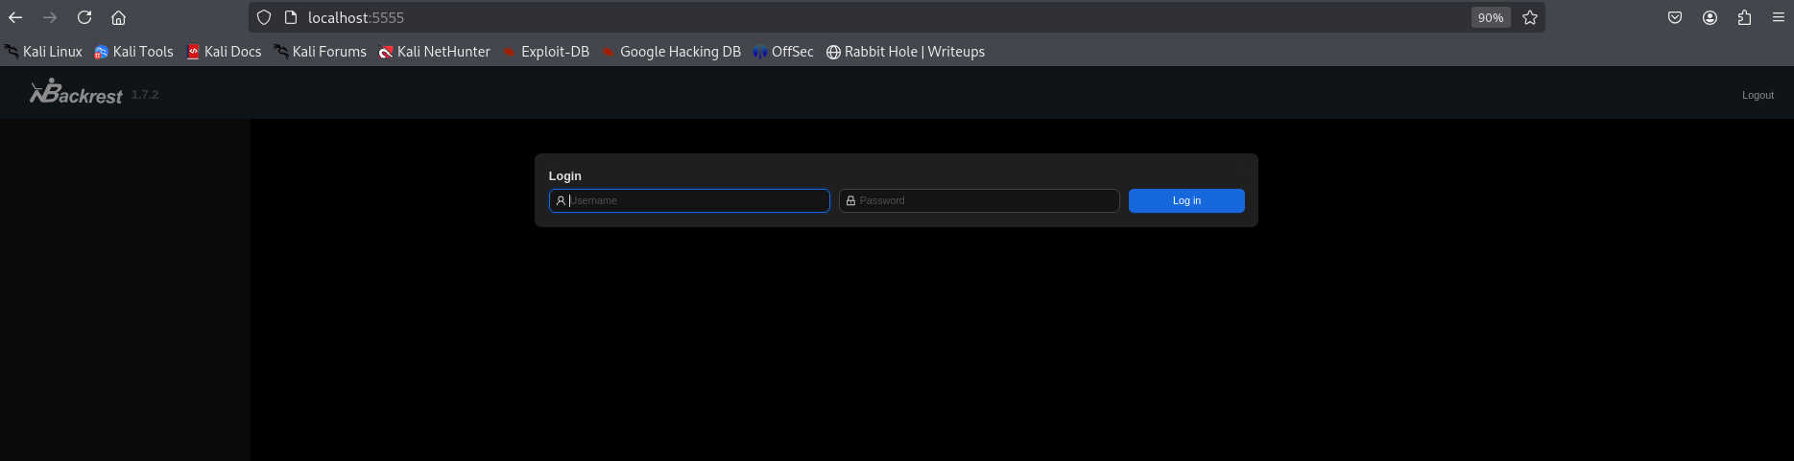Screen dimensions: 1794x461
Task: Click the localhost:5555 address bar
Action: (864, 17)
